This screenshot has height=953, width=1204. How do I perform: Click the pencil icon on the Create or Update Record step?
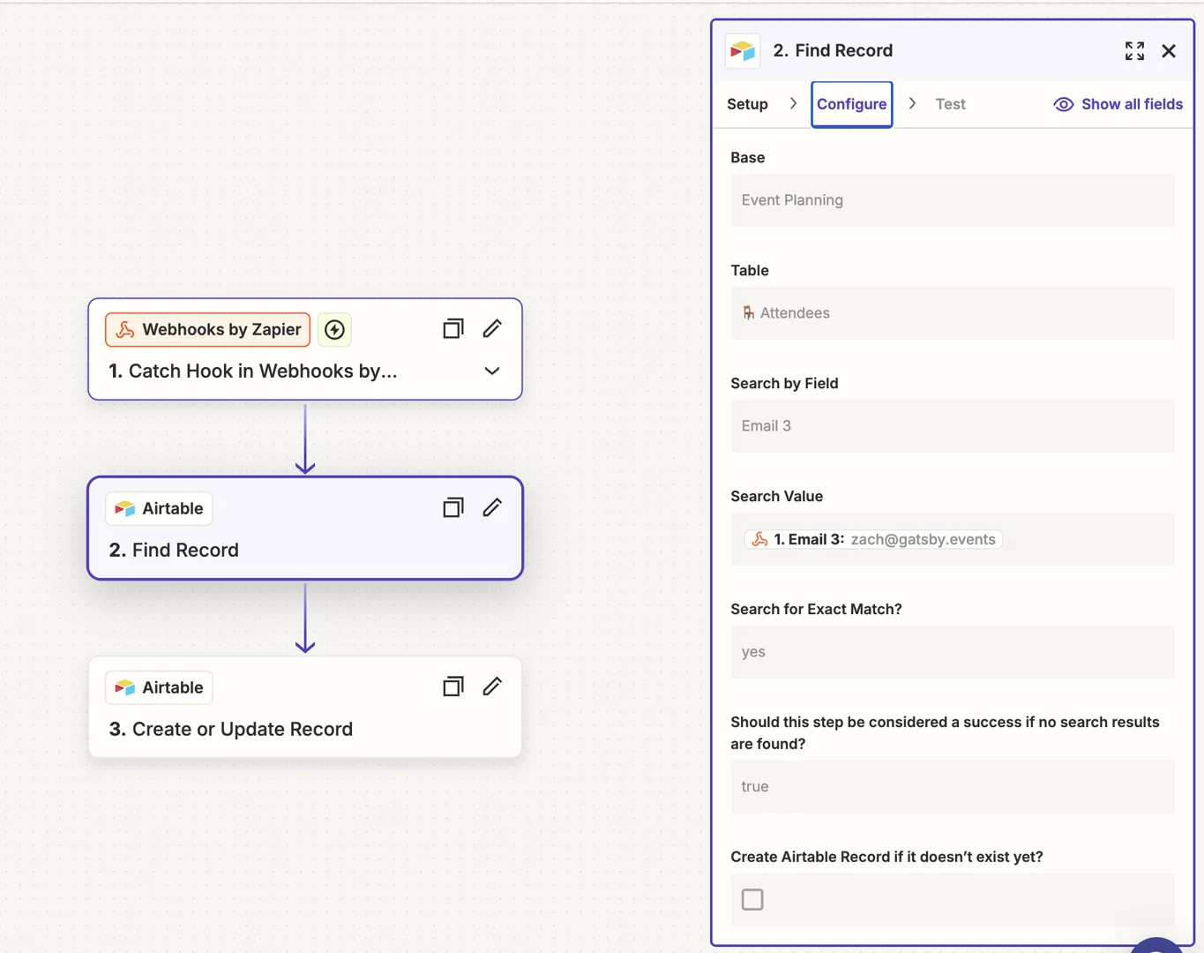(491, 686)
